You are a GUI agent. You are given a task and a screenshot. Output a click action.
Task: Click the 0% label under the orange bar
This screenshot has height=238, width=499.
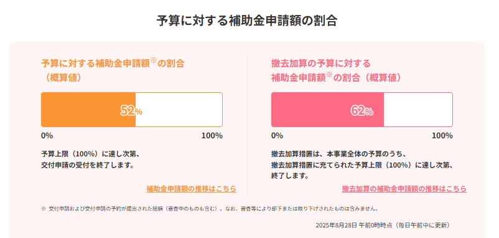47,136
